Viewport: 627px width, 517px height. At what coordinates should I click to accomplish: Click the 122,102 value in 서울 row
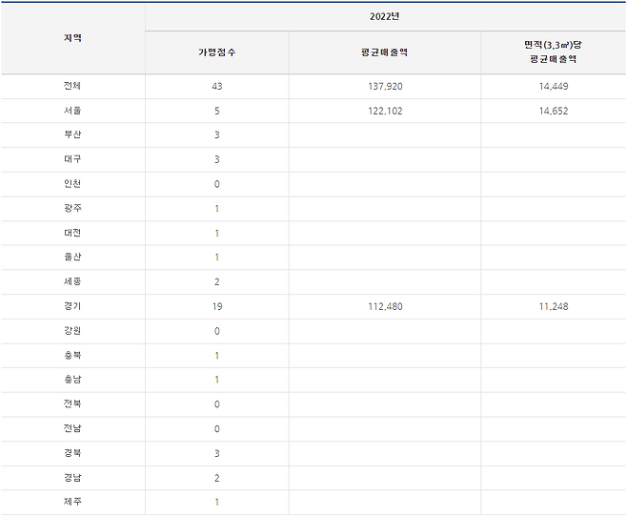[385, 112]
